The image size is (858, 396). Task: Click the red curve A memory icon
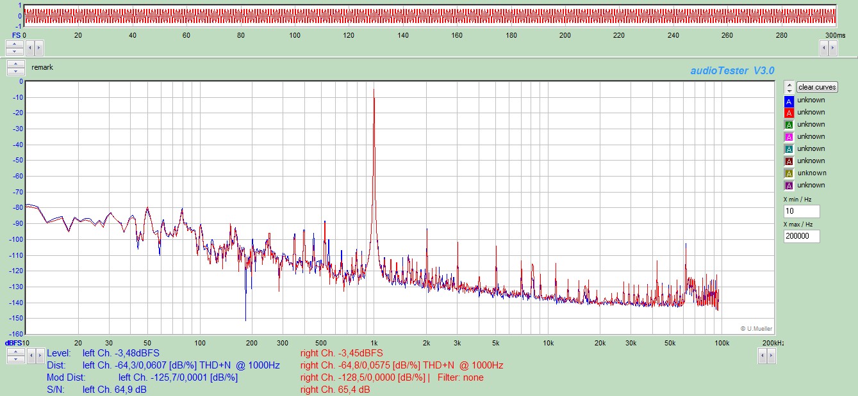789,113
